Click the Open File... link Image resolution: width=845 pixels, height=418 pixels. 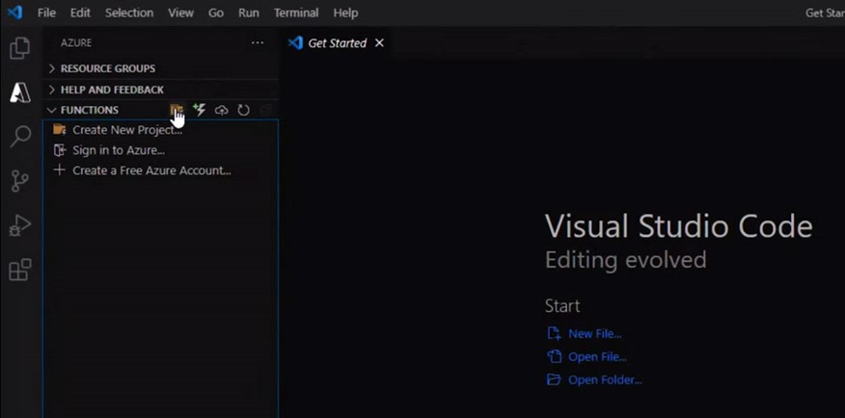[597, 356]
